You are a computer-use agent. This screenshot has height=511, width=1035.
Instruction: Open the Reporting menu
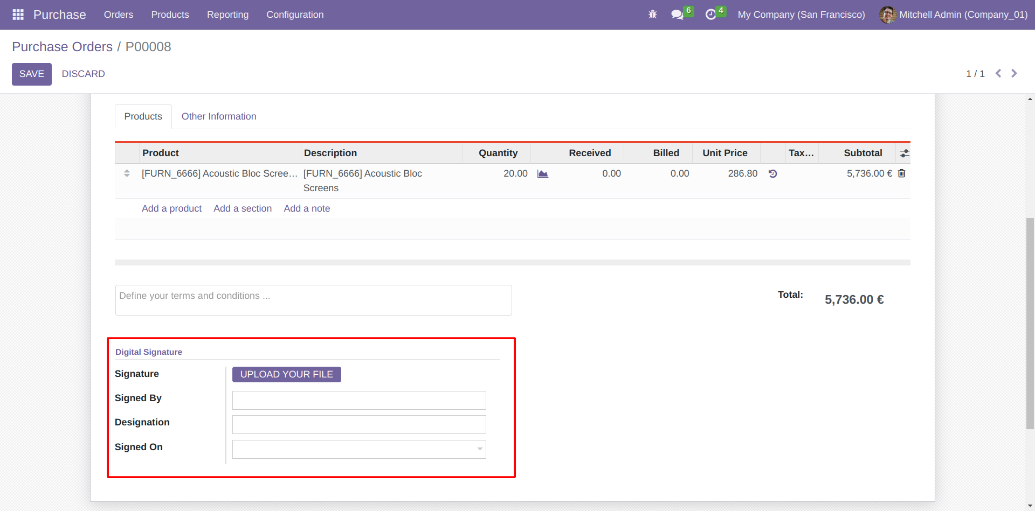tap(227, 15)
